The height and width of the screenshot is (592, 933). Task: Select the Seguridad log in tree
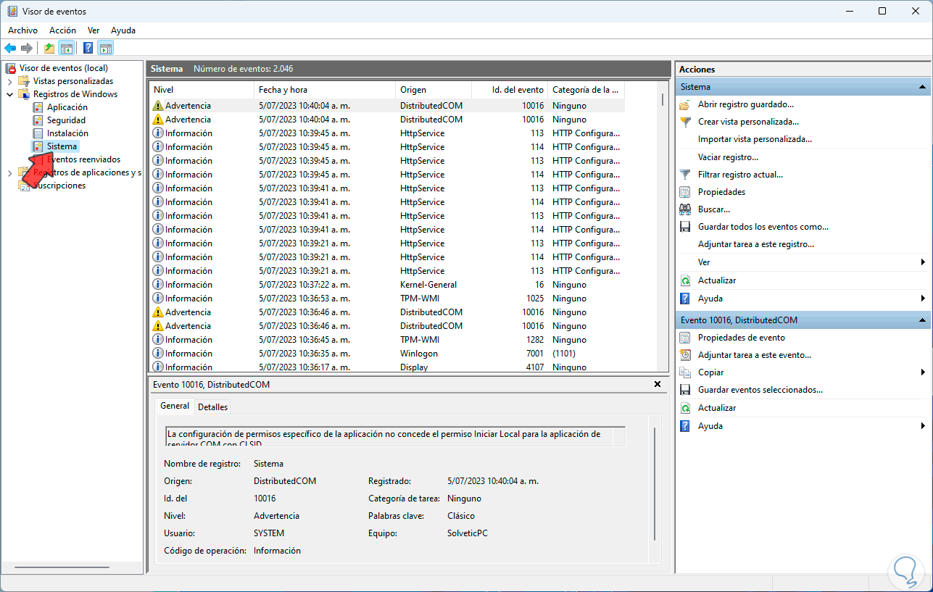click(66, 120)
